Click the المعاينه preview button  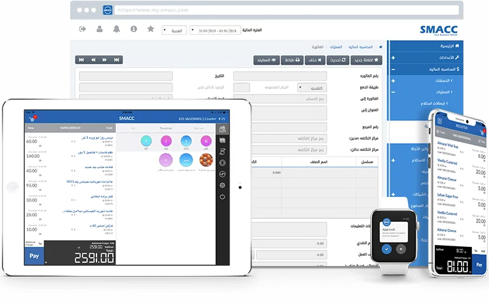click(266, 60)
